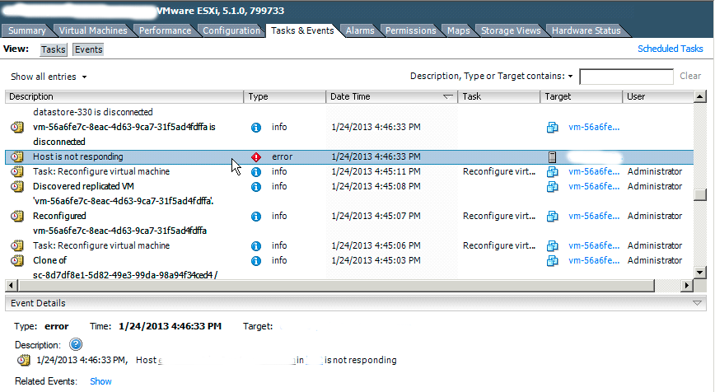Click the Show related events link

pos(100,381)
